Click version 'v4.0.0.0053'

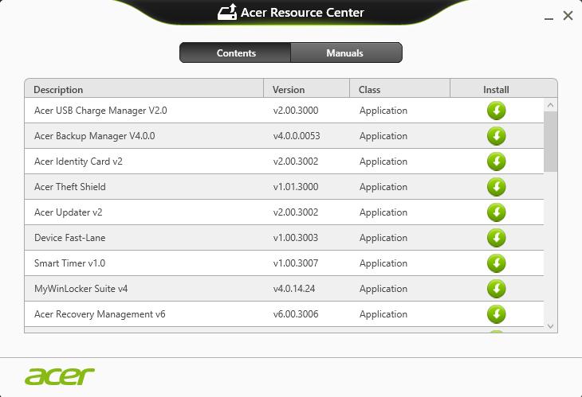pos(297,136)
